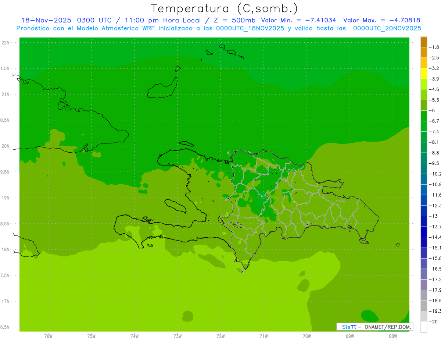
Task: Click the "69W" longitude label
Action: [x=350, y=337]
